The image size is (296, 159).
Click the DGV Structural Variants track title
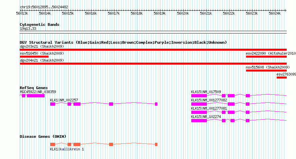point(123,42)
